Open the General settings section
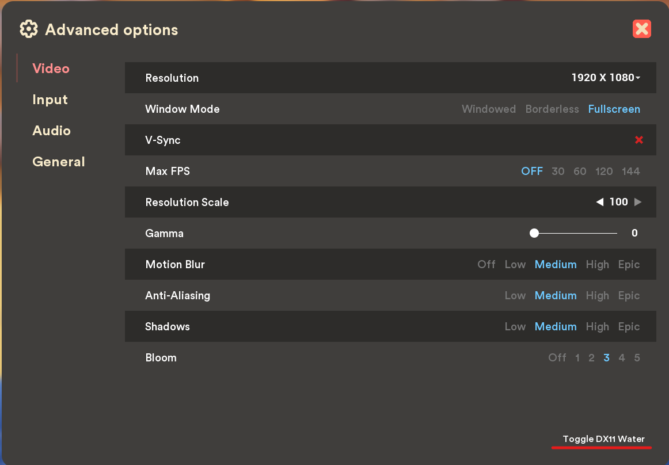The image size is (669, 465). 58,162
